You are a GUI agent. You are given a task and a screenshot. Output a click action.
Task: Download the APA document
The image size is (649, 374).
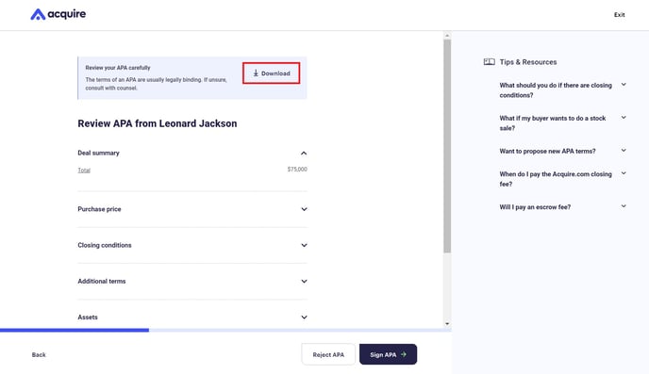(272, 73)
